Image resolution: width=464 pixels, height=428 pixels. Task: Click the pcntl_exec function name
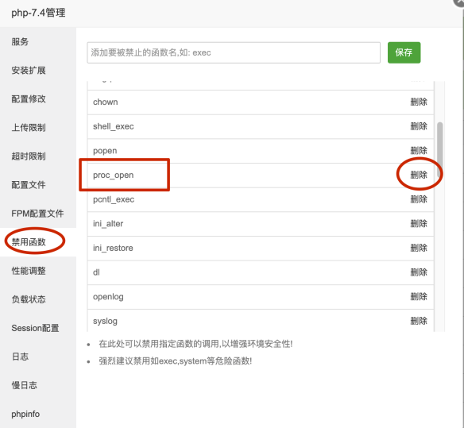click(x=114, y=199)
